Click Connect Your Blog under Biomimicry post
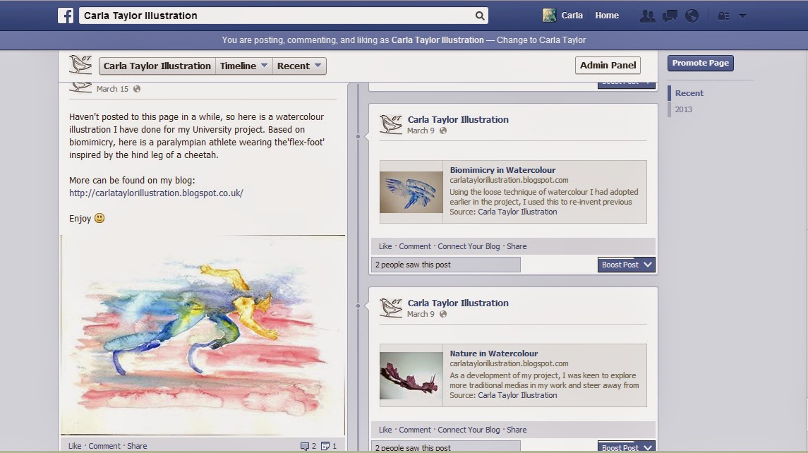This screenshot has height=453, width=808. [x=469, y=246]
